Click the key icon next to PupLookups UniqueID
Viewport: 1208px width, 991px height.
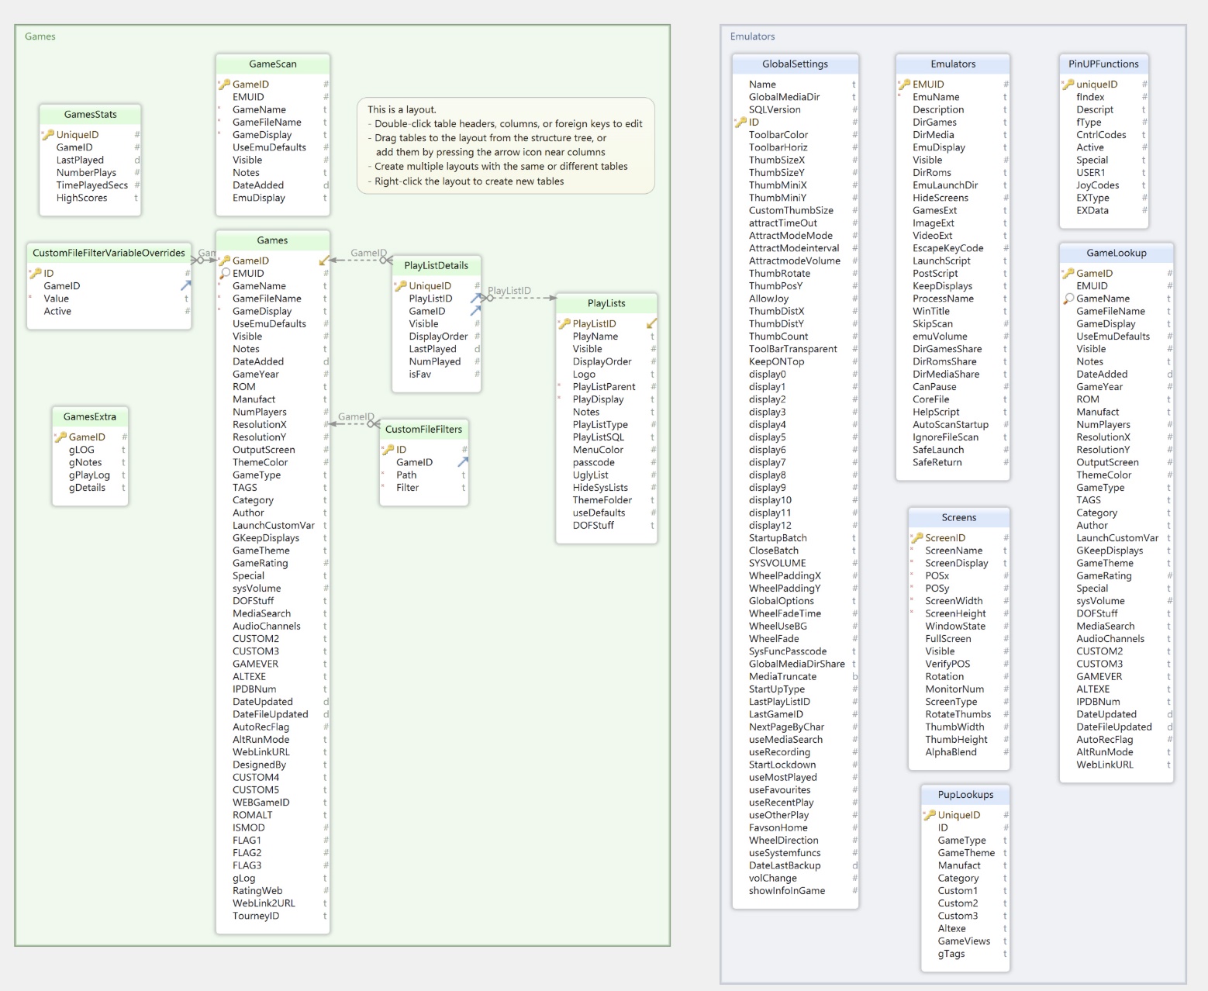tap(930, 816)
